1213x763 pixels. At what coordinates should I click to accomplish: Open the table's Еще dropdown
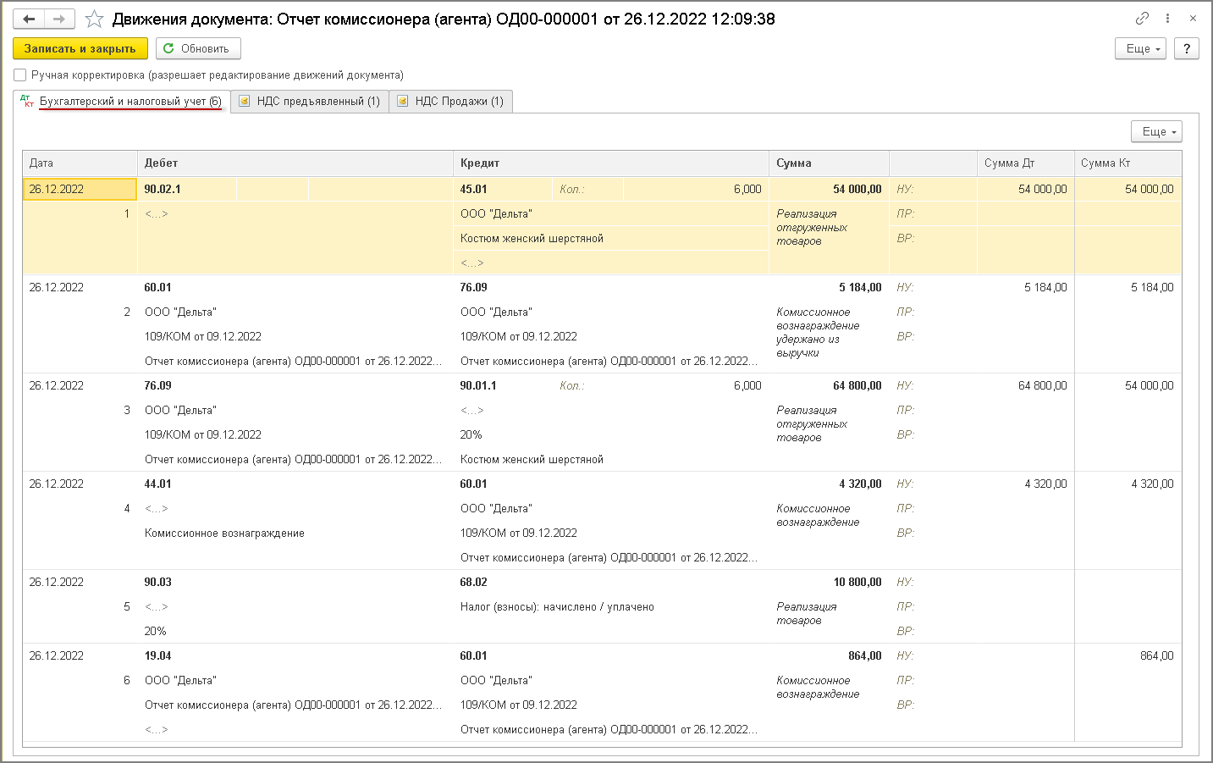(x=1156, y=131)
